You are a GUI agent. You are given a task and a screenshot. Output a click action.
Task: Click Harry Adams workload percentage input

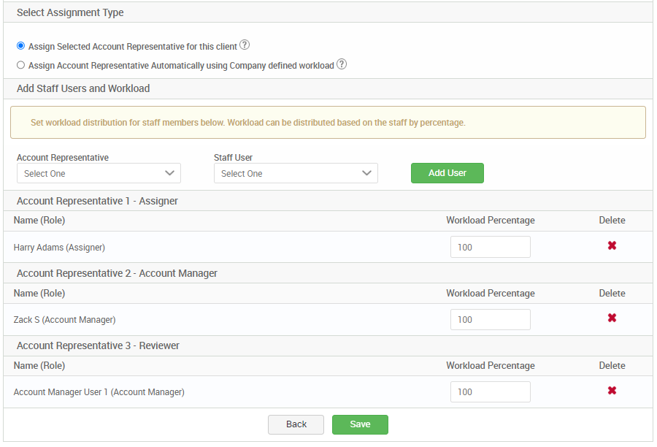pos(490,246)
